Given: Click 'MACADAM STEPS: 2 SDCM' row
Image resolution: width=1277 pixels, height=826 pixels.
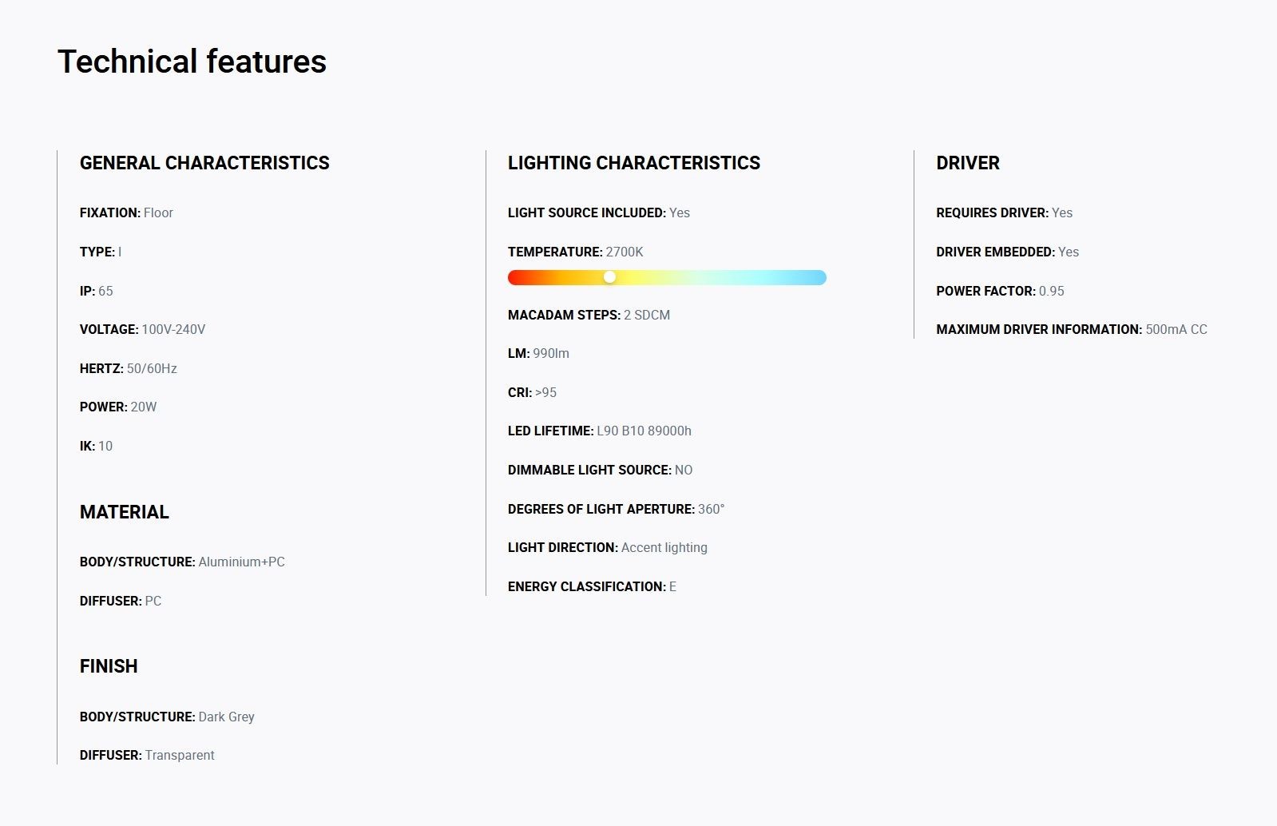Looking at the screenshot, I should [589, 315].
